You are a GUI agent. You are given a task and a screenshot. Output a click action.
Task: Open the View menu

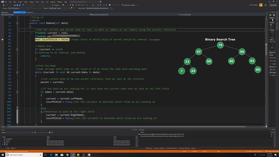(14, 2)
